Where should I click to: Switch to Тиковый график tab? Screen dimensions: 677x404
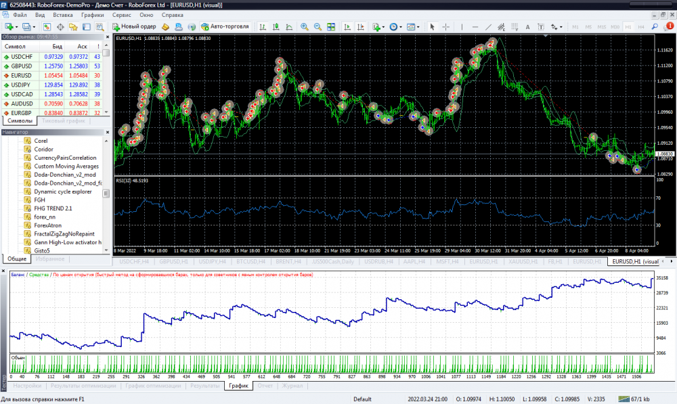(64, 121)
